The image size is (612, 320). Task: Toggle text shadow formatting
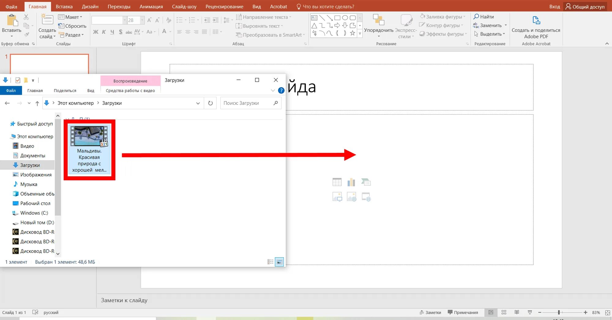tap(121, 32)
